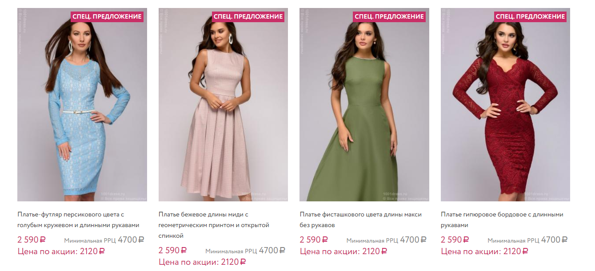The width and height of the screenshot is (595, 271).
Task: Click 'СПЕЦ. ПРЕДЛОЖЕНИЕ' badge on the beige dress
Action: pos(248,17)
